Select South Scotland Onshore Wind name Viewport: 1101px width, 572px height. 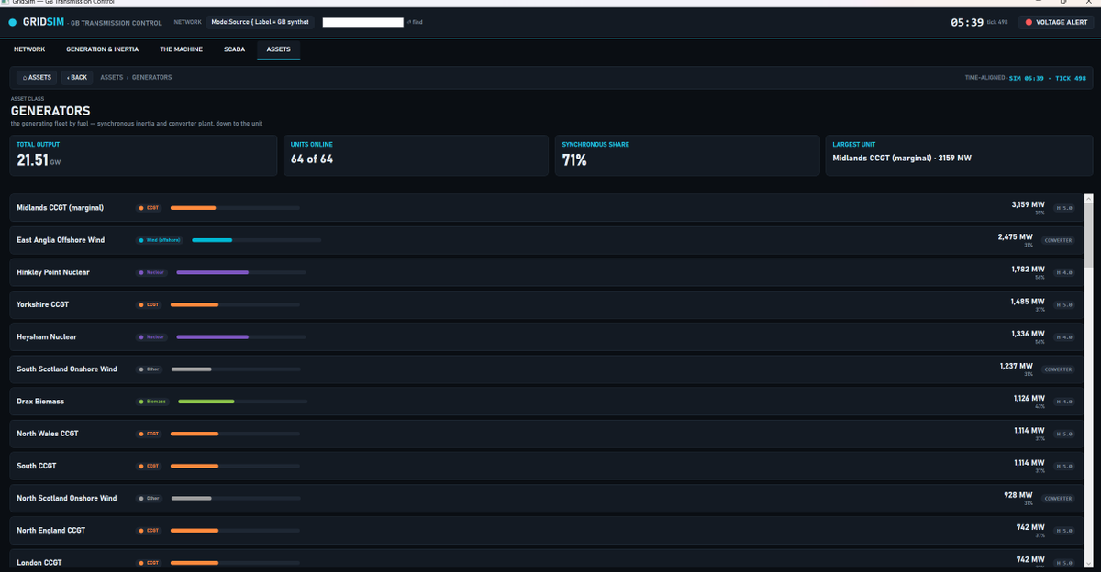point(67,369)
